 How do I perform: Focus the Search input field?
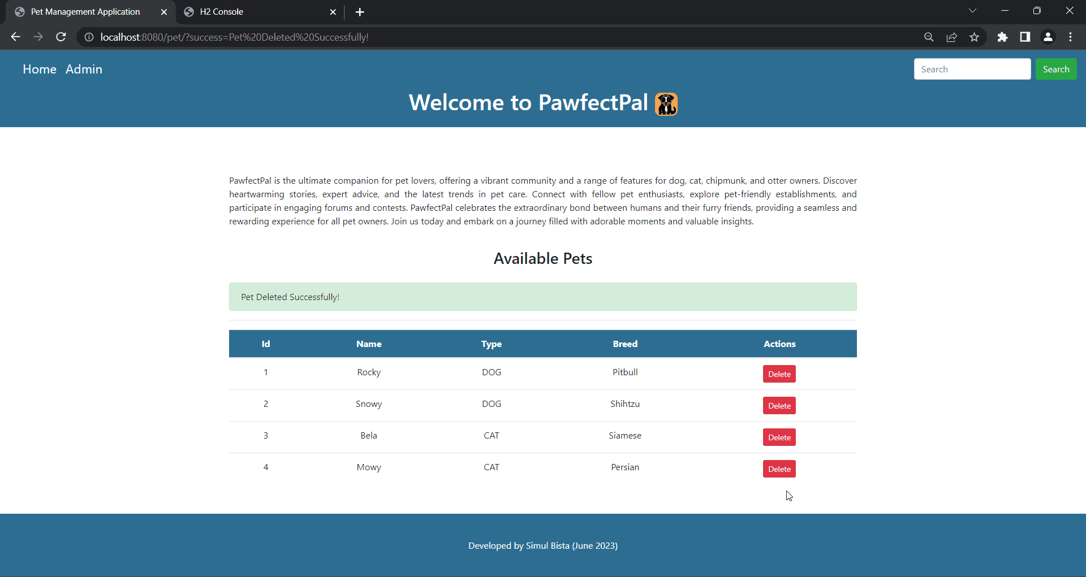(x=972, y=69)
